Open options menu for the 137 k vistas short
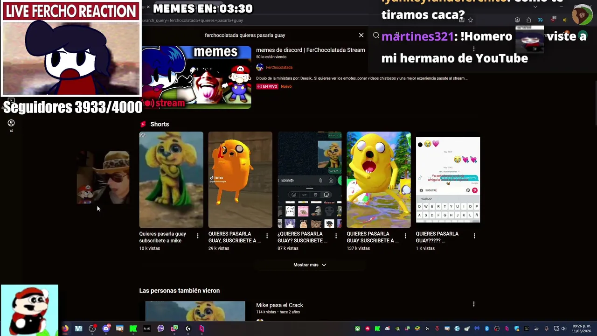Viewport: 597px width, 336px height. coord(405,236)
